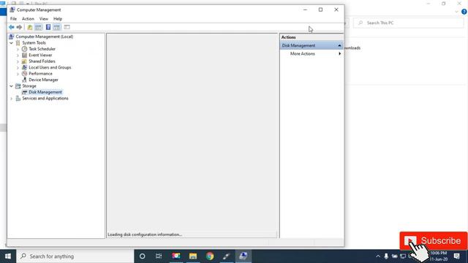Image resolution: width=468 pixels, height=263 pixels.
Task: Go forward using the right arrow toolbar icon
Action: pyautogui.click(x=20, y=27)
